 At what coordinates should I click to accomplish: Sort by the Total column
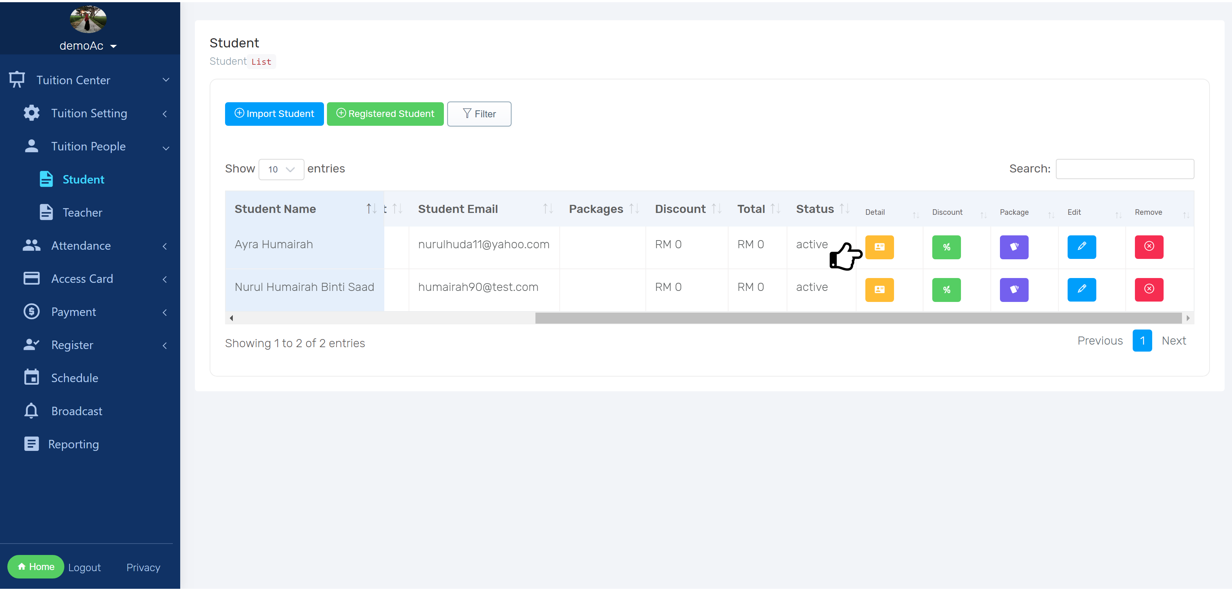[758, 209]
